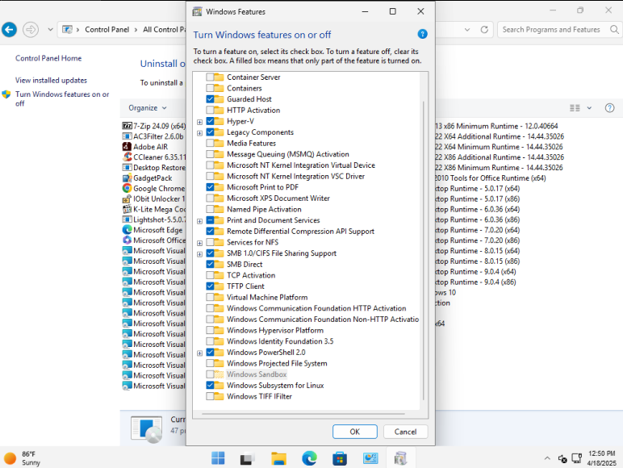This screenshot has width=623, height=468.
Task: Enable Microsoft XPS Document Writer
Action: (x=210, y=198)
